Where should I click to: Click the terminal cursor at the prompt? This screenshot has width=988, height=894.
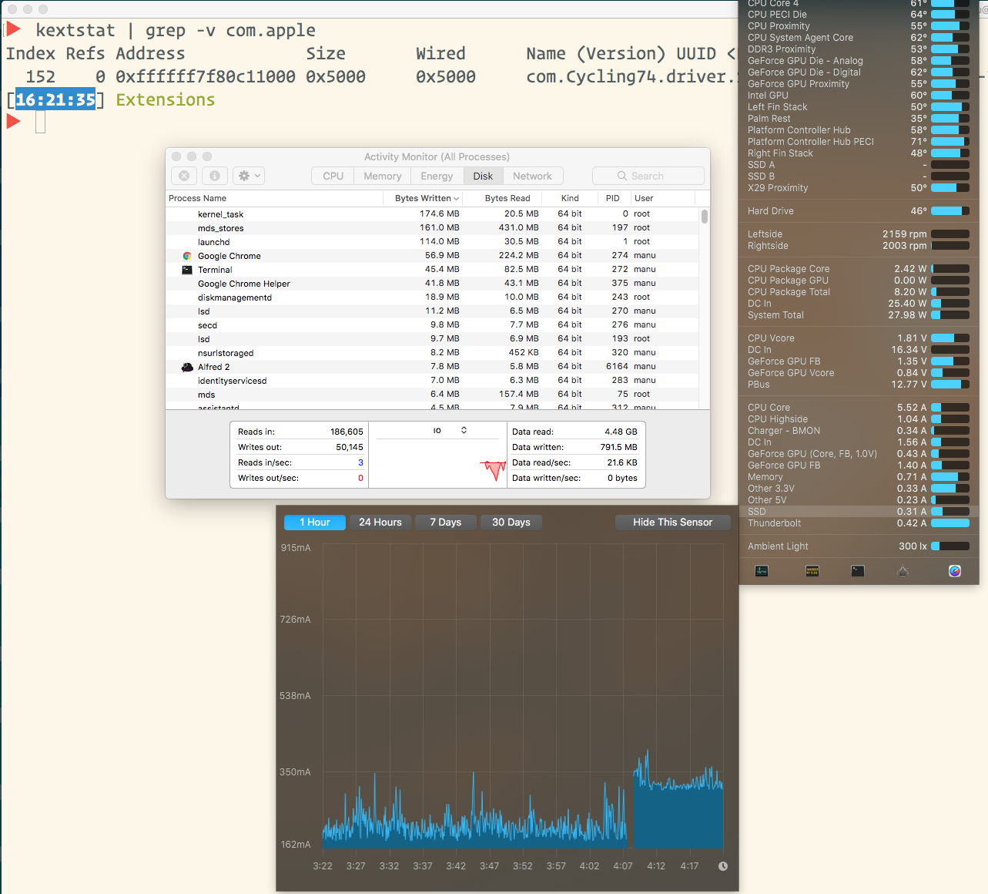(x=41, y=122)
